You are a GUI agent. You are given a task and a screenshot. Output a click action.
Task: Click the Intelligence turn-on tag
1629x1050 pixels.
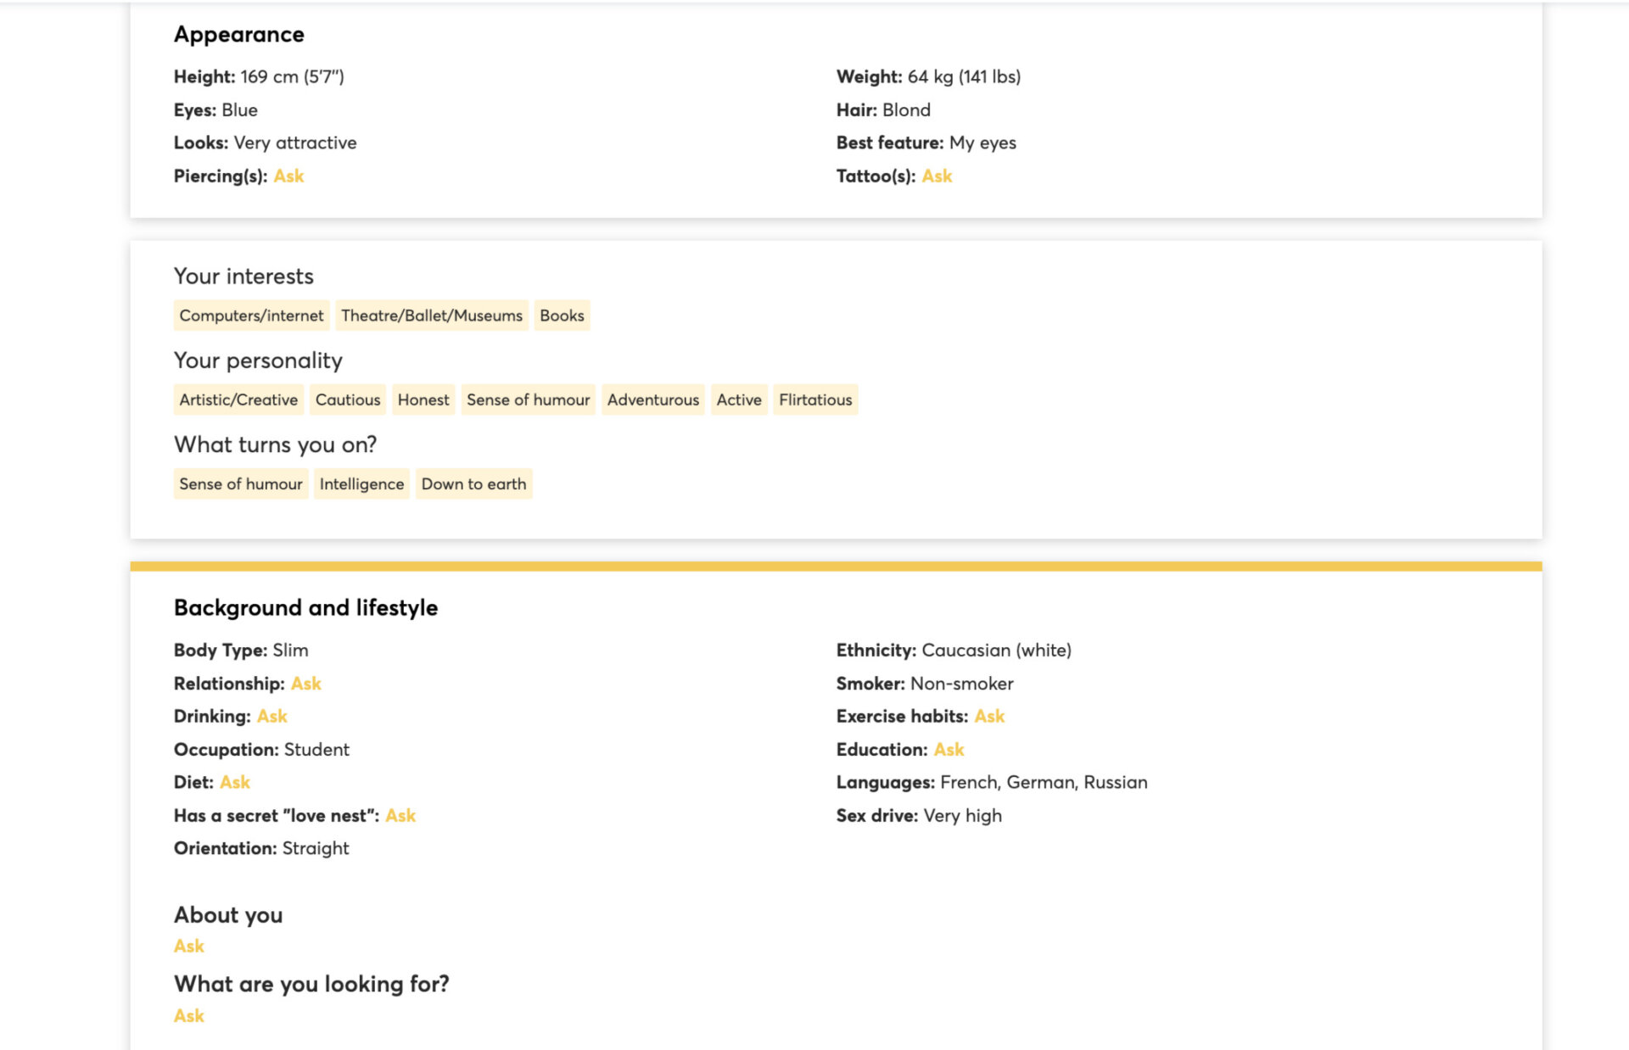click(361, 484)
